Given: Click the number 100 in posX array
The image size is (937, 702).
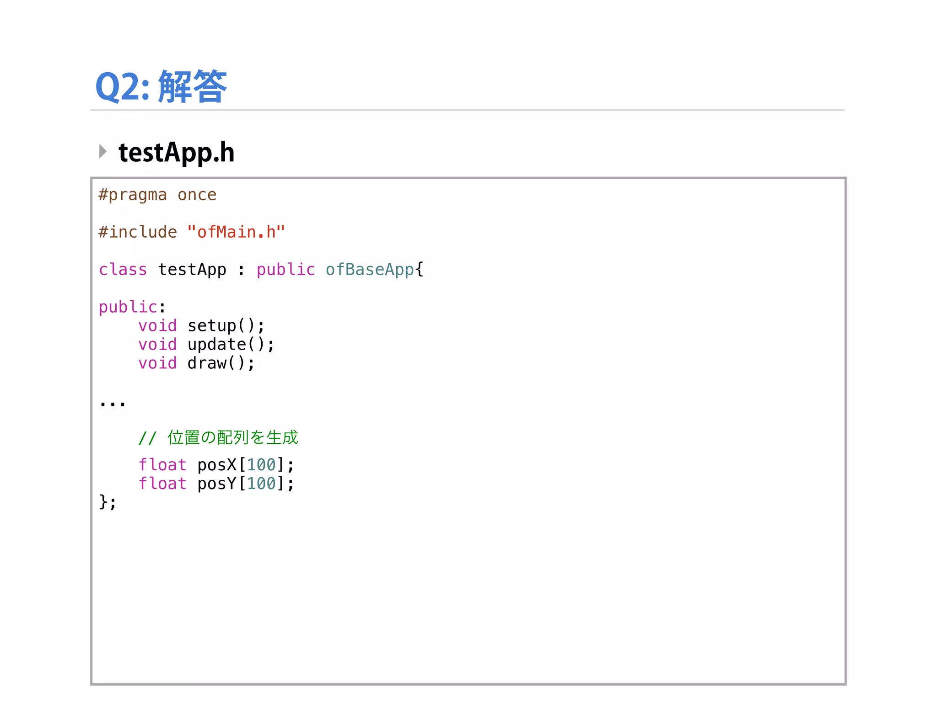Looking at the screenshot, I should [x=261, y=465].
